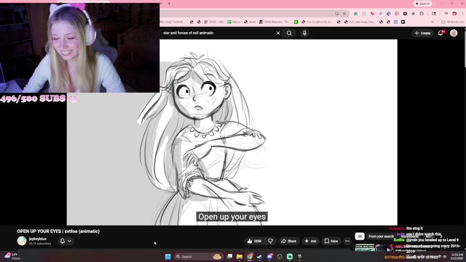Select the From your search chip
The width and height of the screenshot is (466, 262).
(x=381, y=236)
